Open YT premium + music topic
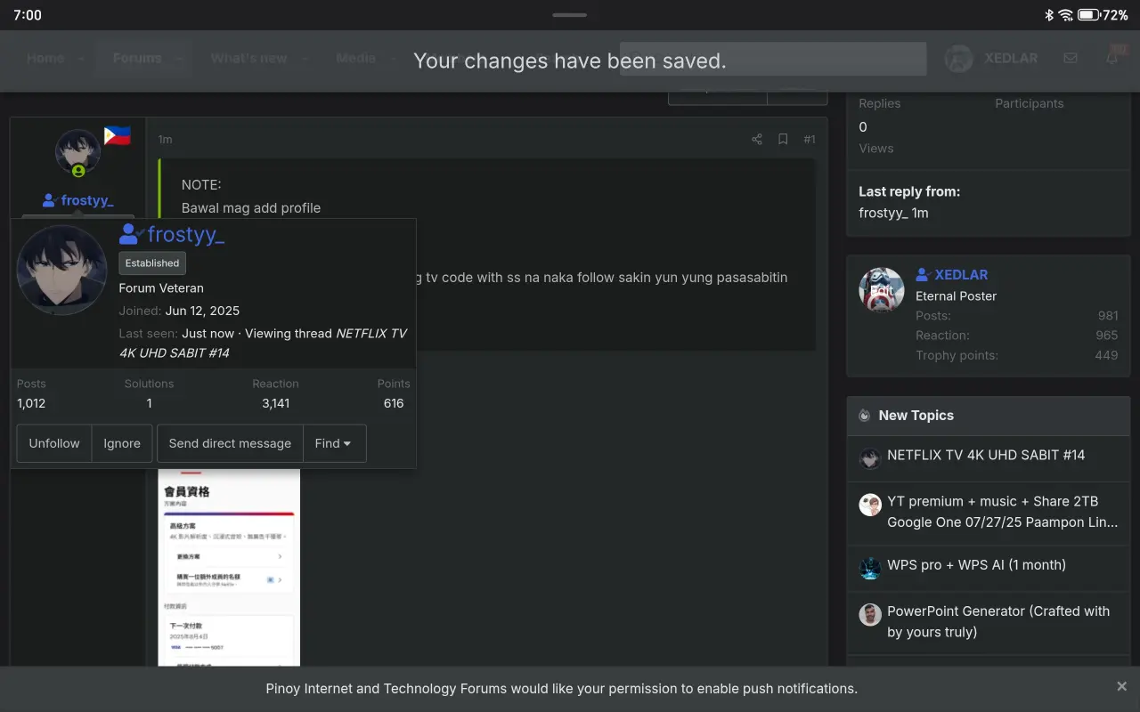1140x712 pixels. [x=1003, y=512]
